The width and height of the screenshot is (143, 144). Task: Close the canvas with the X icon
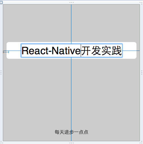(x=1, y=3)
